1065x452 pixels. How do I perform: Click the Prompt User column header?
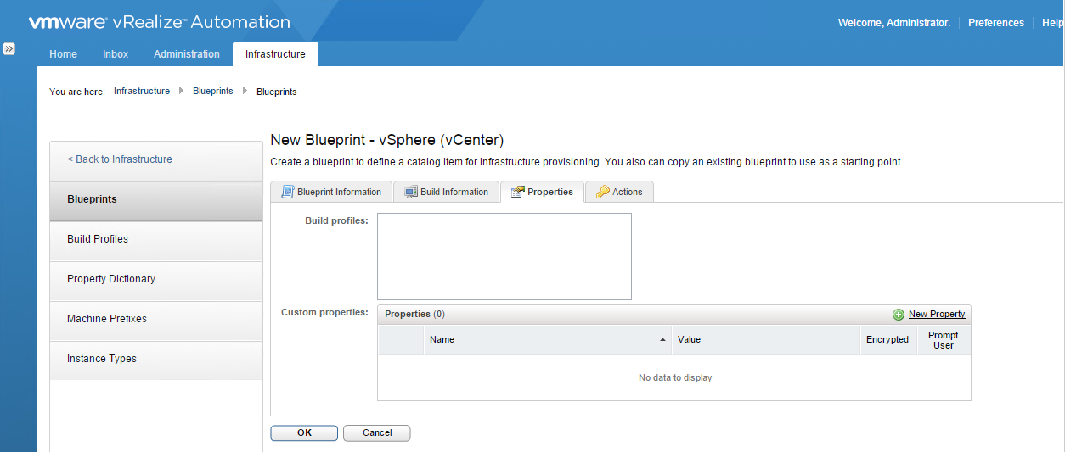tap(944, 339)
